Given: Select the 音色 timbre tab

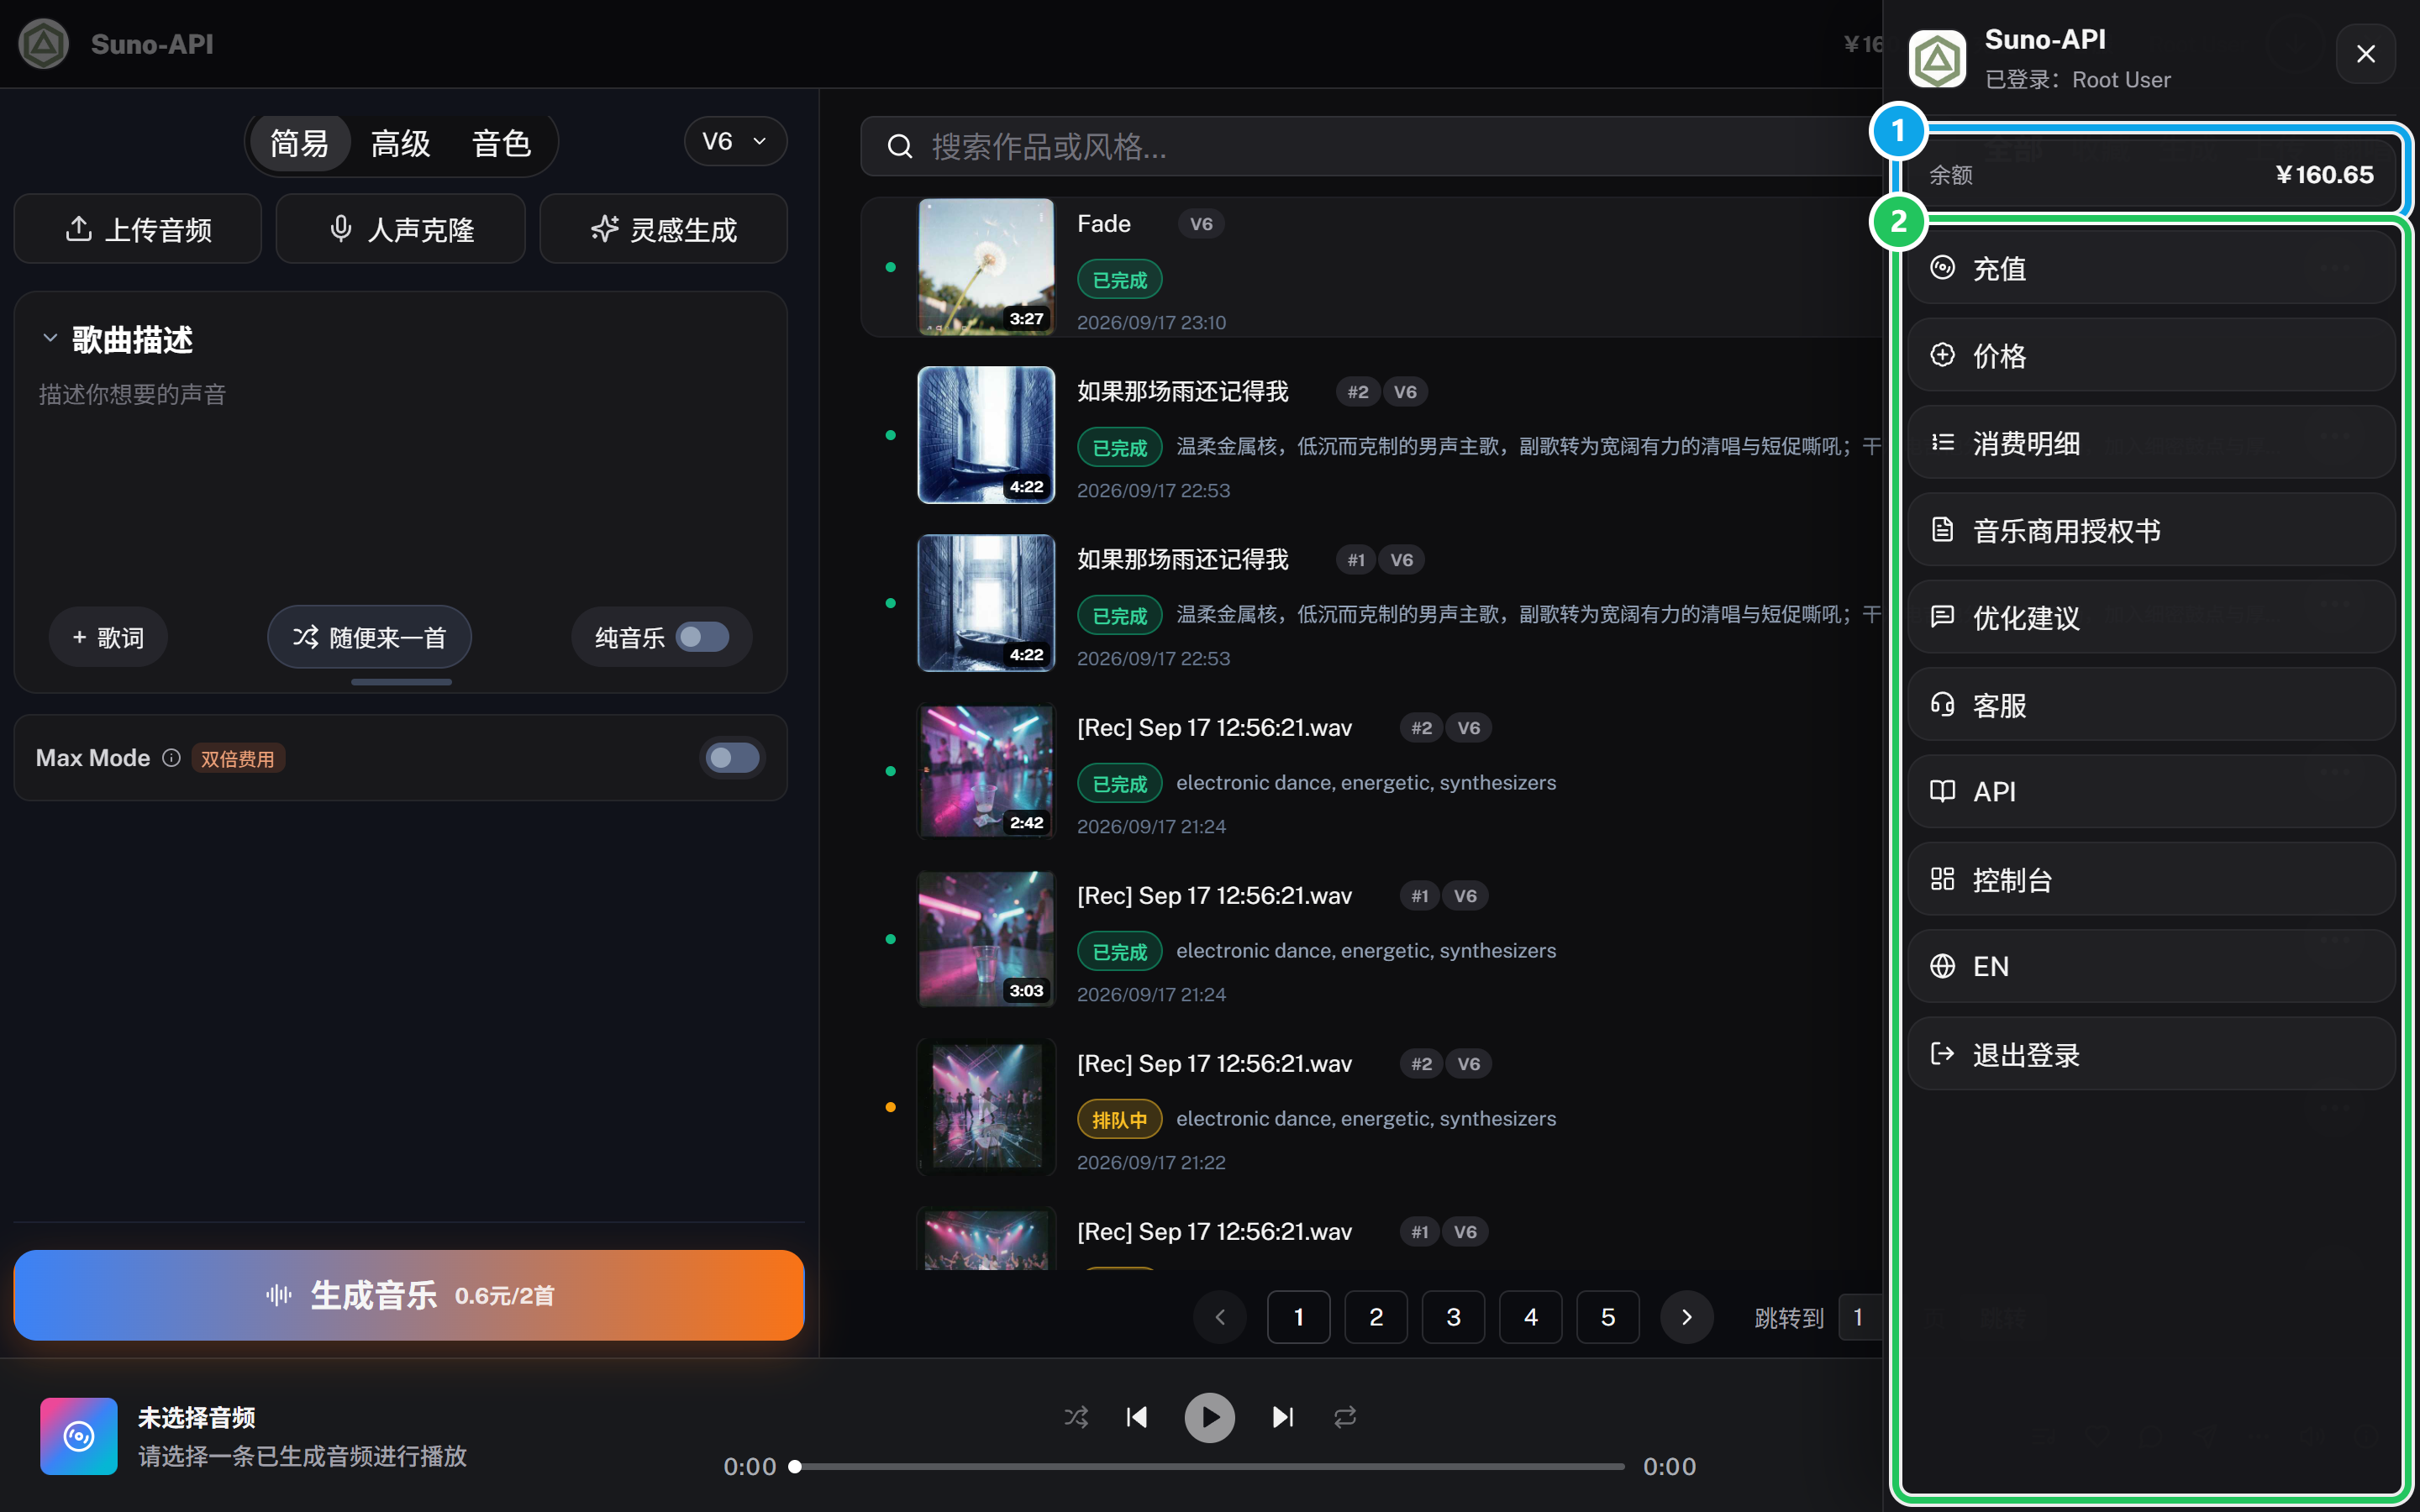Looking at the screenshot, I should [501, 143].
